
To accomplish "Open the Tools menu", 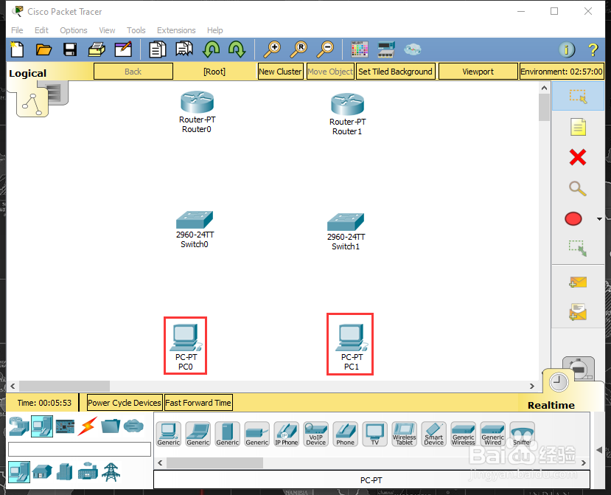I will [136, 30].
